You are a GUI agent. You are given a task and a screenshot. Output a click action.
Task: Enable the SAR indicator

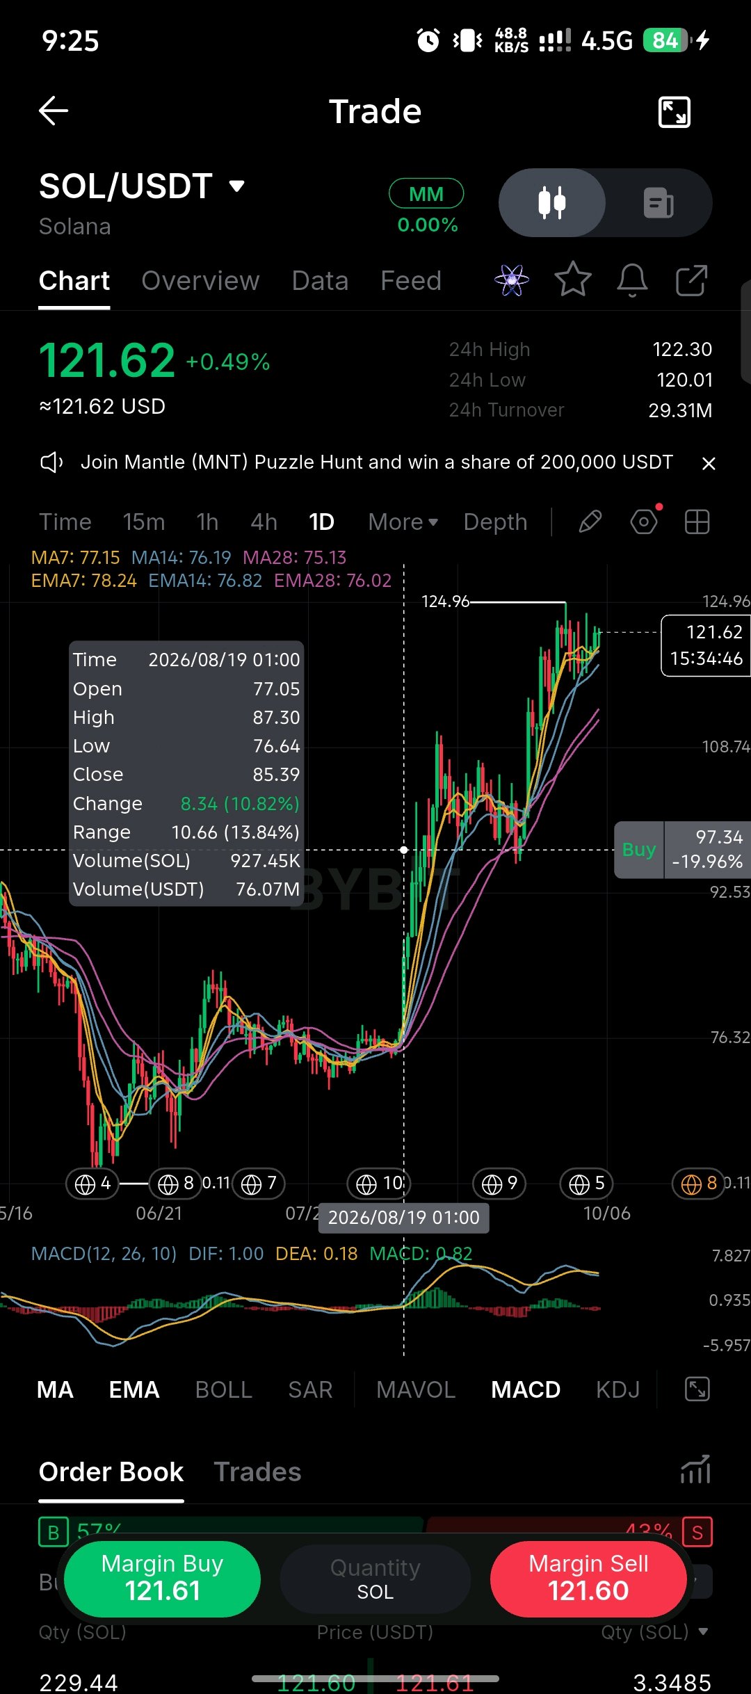310,1389
